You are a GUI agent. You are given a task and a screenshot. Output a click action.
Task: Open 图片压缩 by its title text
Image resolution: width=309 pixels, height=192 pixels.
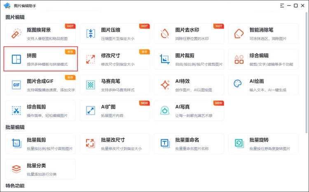(x=110, y=30)
